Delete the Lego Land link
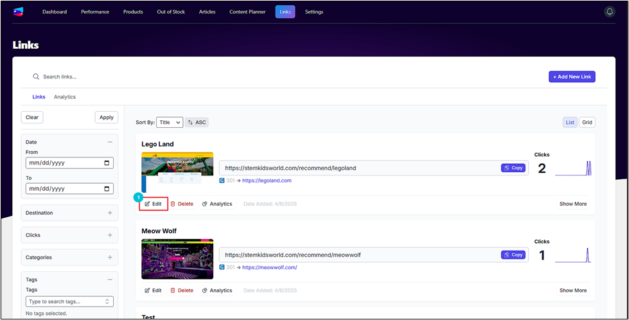Screen dimensions: 629x320 click(x=182, y=204)
